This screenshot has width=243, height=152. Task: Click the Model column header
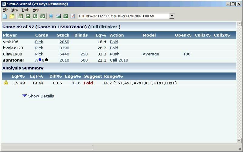click(149, 35)
